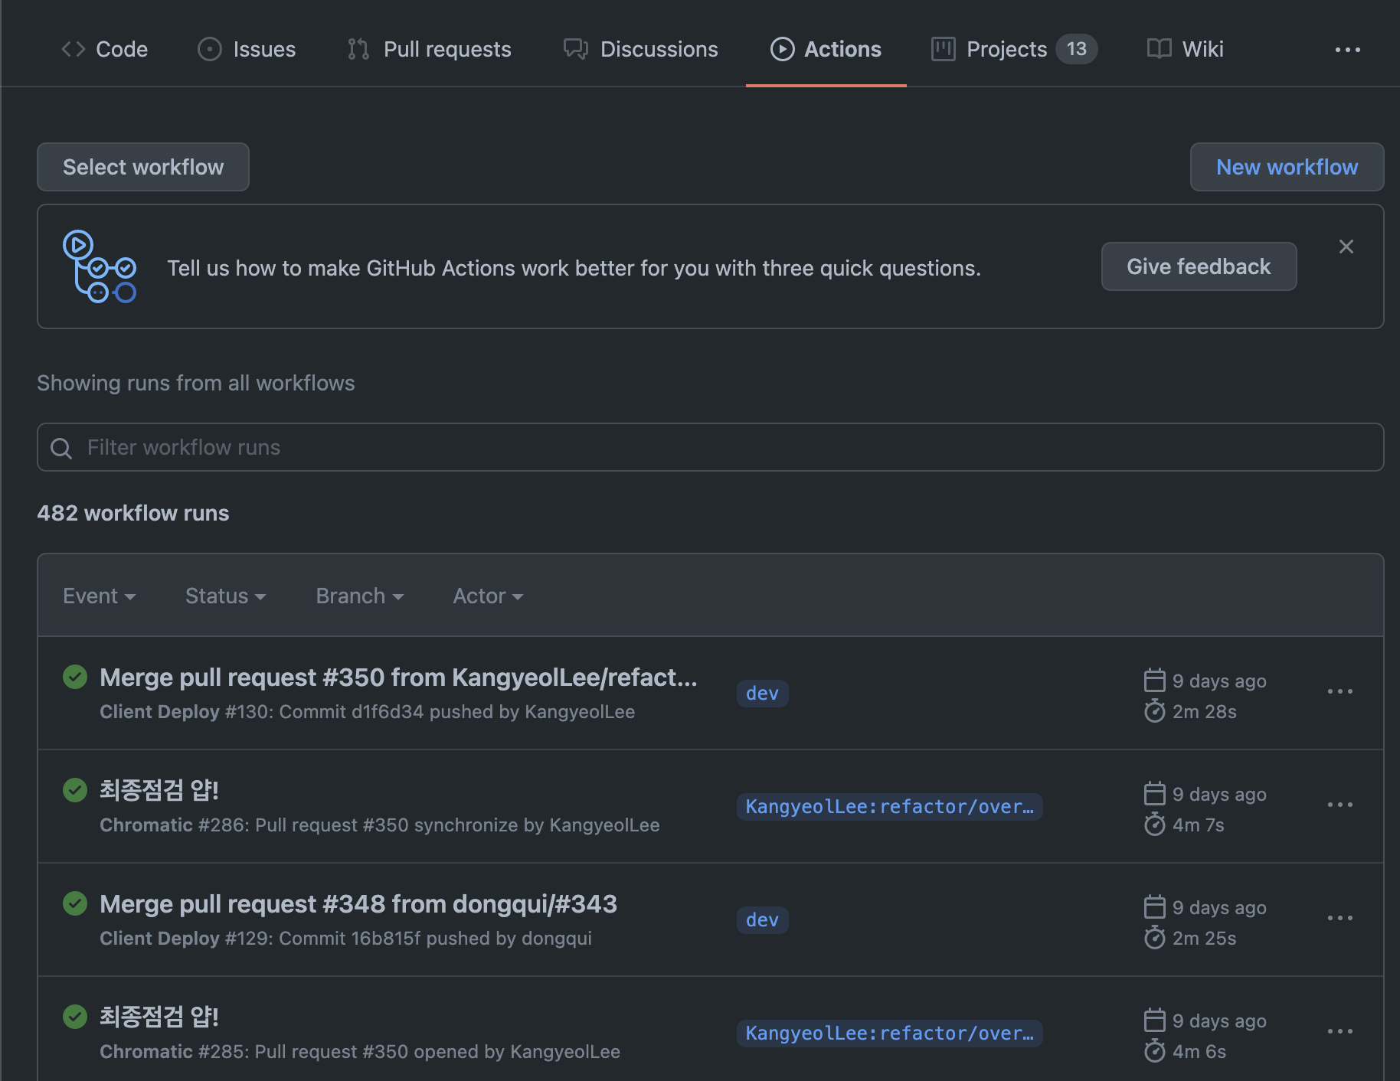Open Chromatic #286 run titled 최종점검 얍!
The width and height of the screenshot is (1400, 1081).
click(159, 790)
